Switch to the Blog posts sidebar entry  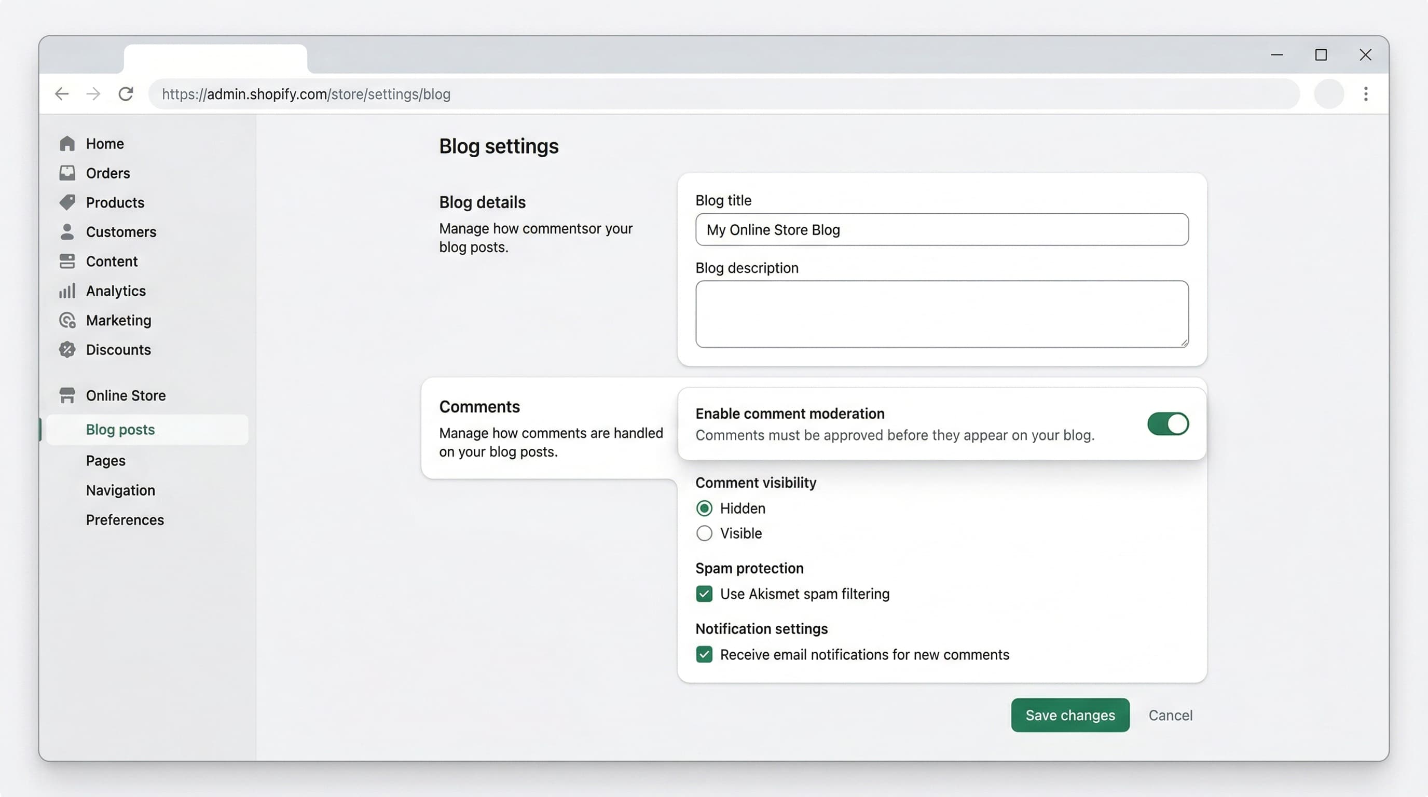tap(120, 429)
